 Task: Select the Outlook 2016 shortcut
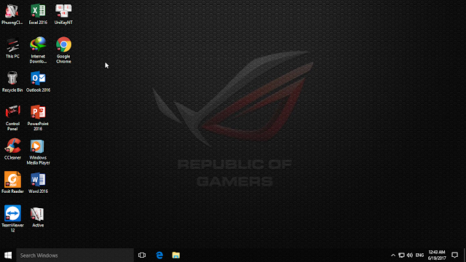pos(38,82)
